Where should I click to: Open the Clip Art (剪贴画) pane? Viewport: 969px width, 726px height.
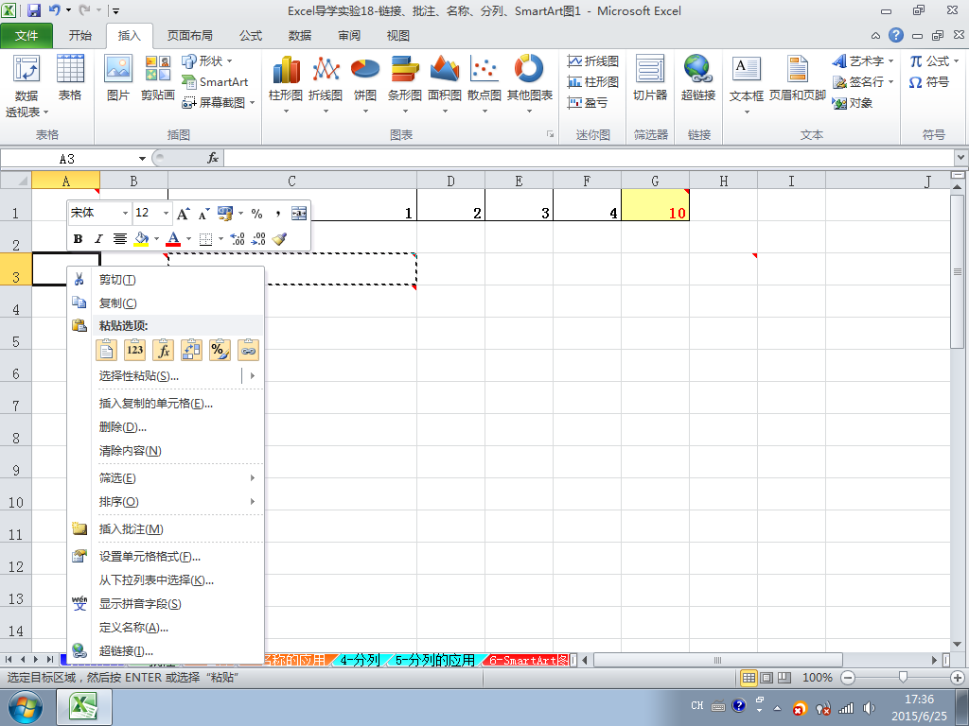click(158, 78)
